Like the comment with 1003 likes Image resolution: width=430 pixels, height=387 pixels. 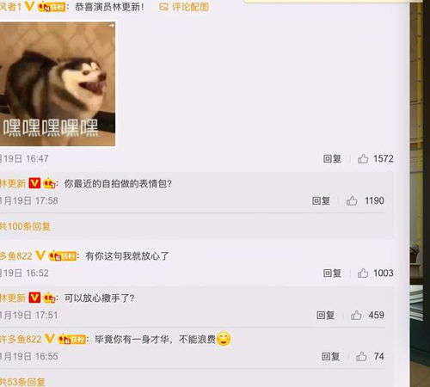[x=363, y=273]
